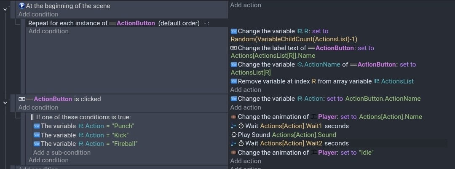The image size is (455, 169).
Task: Select the Random(VariableChildCount(ActionsList)-1) expression
Action: pyautogui.click(x=294, y=39)
